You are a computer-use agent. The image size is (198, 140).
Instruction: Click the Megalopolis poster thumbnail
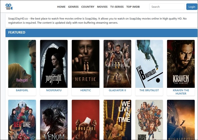pos(181,120)
